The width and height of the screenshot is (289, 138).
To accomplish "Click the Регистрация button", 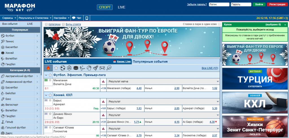I will point(277,4).
